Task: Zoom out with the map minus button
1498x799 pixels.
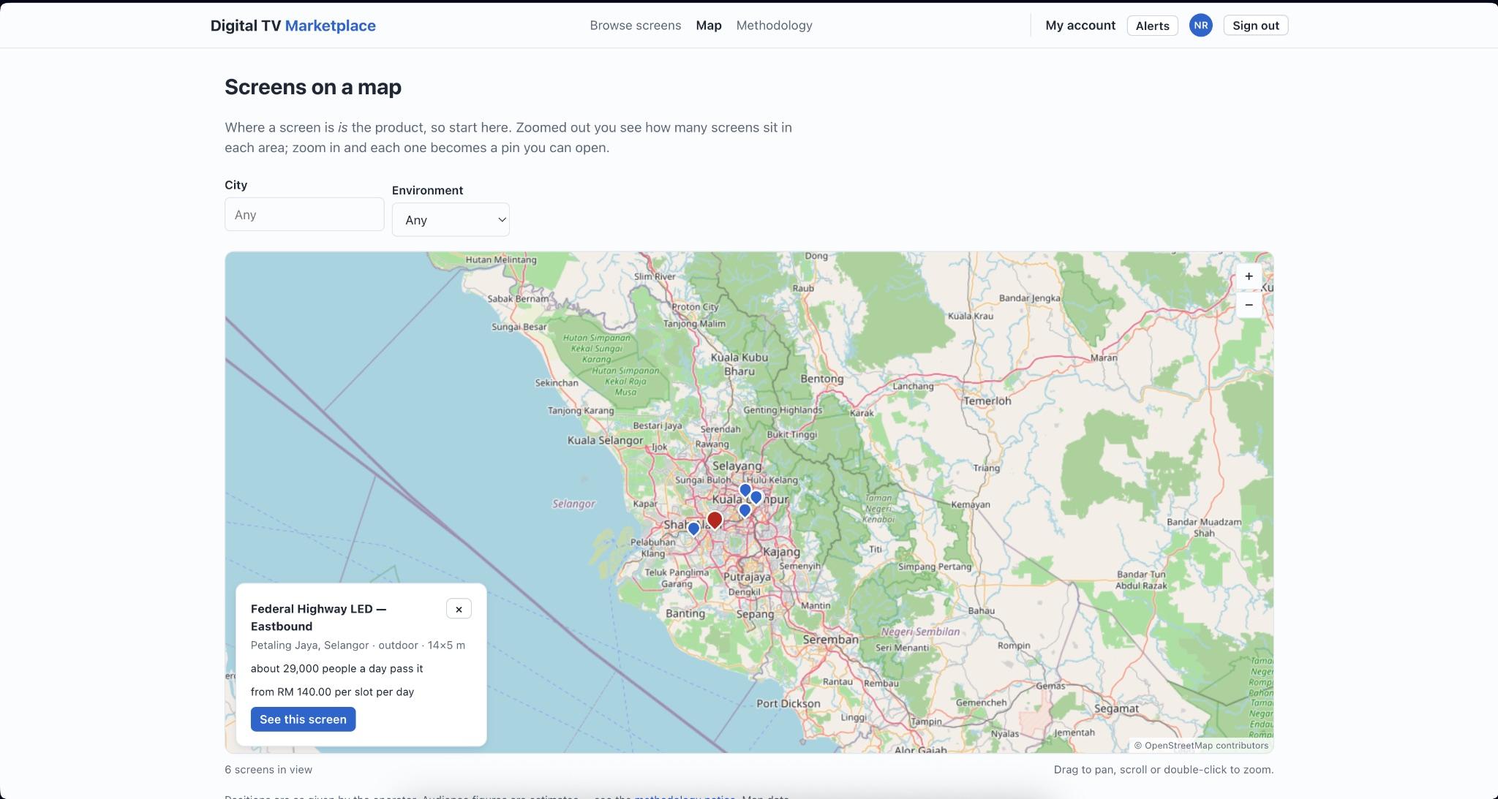Action: 1249,305
